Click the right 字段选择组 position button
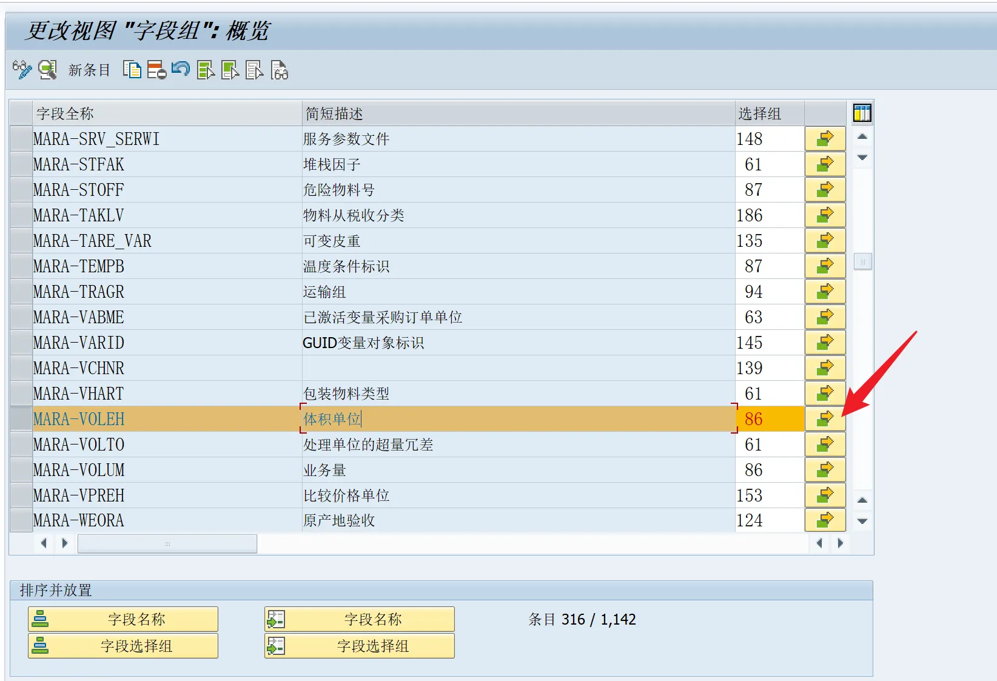 tap(360, 646)
